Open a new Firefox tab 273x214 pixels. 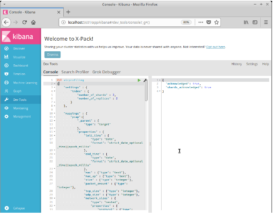coord(68,12)
